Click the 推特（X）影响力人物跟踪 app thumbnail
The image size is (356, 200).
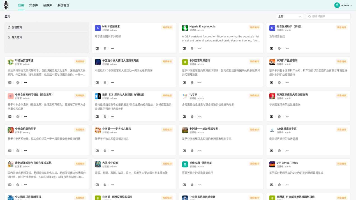pyautogui.click(x=98, y=96)
